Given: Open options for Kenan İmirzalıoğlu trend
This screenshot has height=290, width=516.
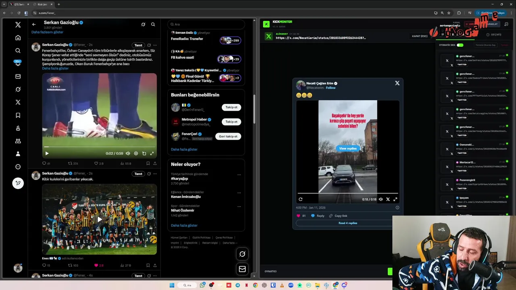Looking at the screenshot, I should click(x=239, y=193).
